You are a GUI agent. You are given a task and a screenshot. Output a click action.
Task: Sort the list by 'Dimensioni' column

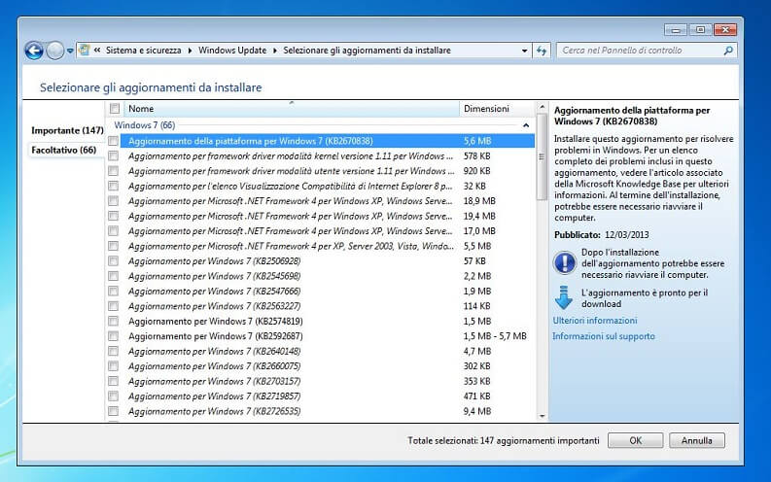tap(497, 109)
